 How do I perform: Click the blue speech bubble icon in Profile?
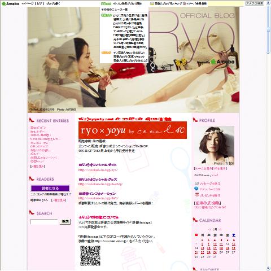(196, 189)
